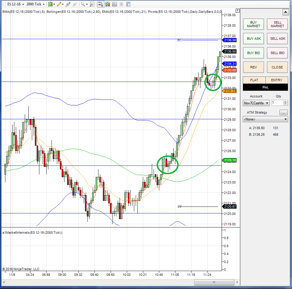Click the 11:24 time axis label
Screen dimensions: 292x289
point(207,275)
